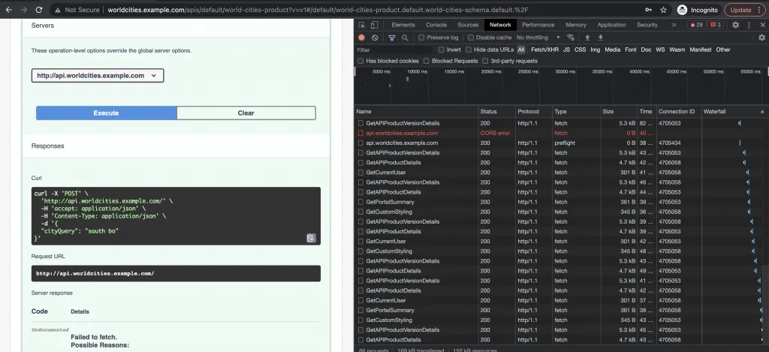
Task: Sort requests by Connection ID column
Action: coord(679,112)
